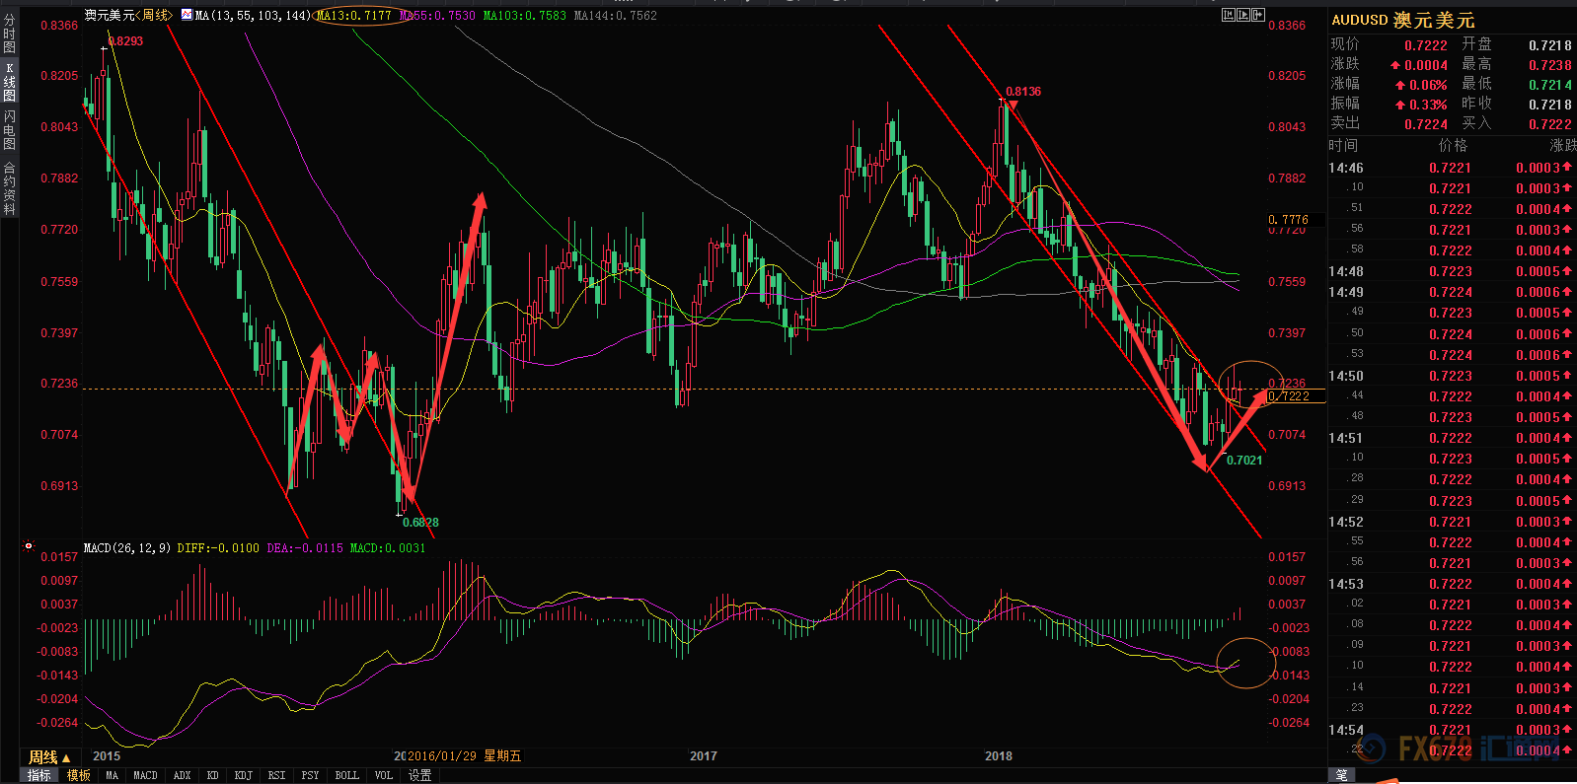Expand the 周线 period selector
Screen dimensions: 1577x784
[x=48, y=757]
